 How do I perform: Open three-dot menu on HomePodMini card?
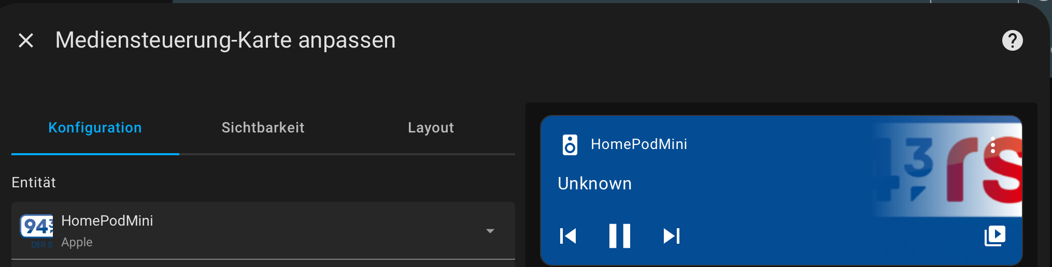coord(992,145)
